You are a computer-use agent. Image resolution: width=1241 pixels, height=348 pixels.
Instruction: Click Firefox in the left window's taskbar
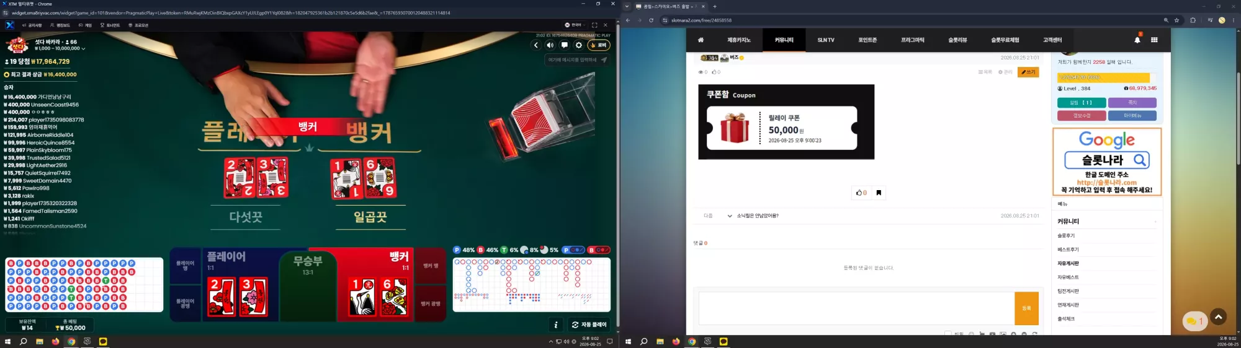point(55,341)
